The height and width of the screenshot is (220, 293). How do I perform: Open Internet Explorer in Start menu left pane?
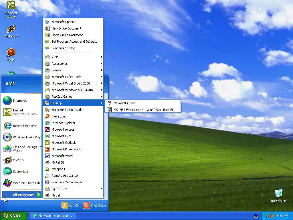click(x=21, y=126)
